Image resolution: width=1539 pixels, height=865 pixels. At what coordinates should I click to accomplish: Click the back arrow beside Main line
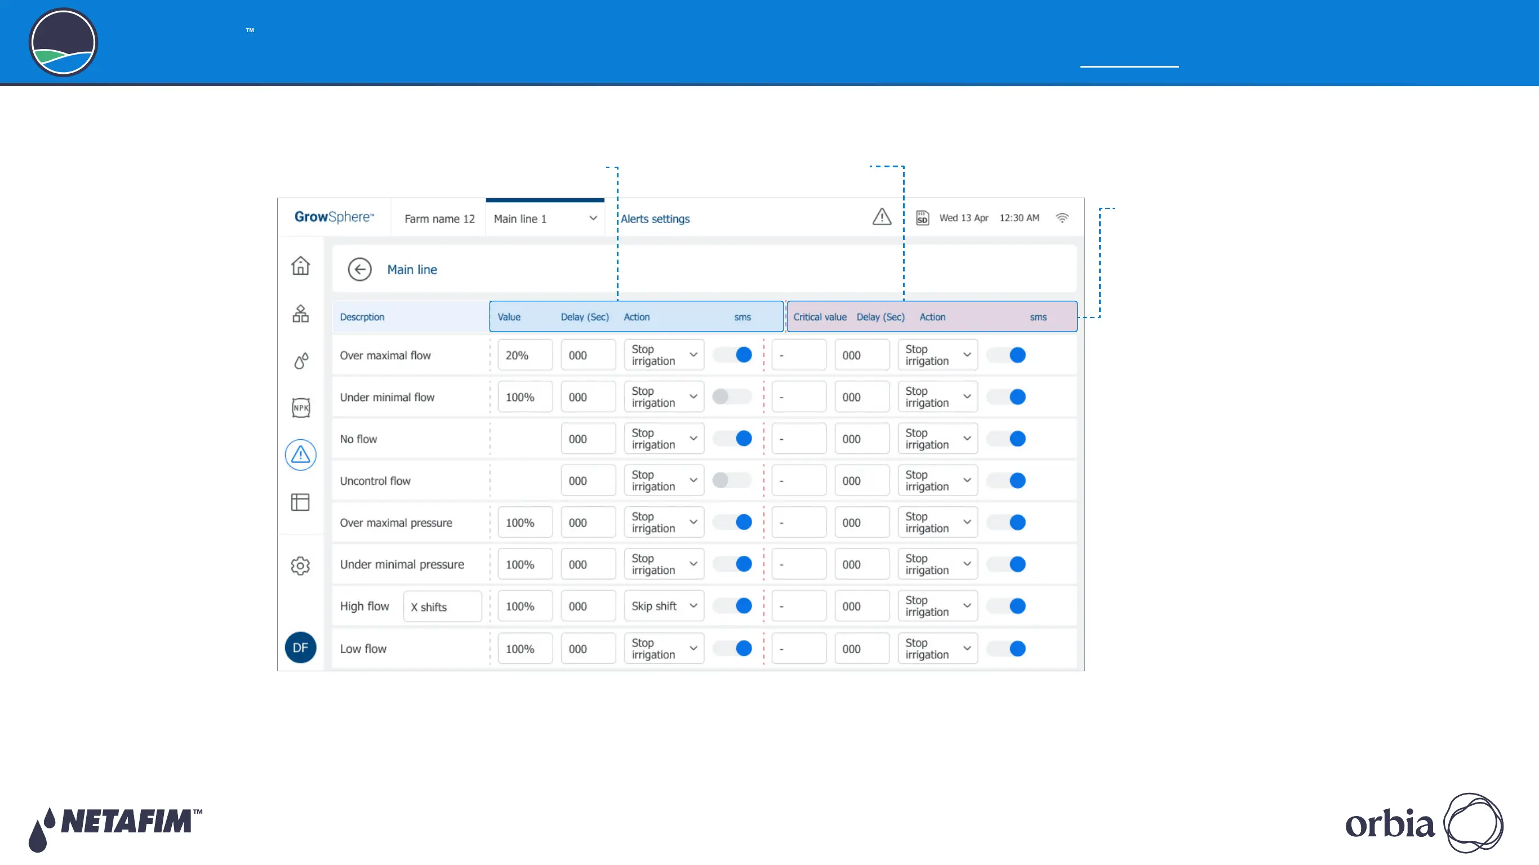click(359, 269)
